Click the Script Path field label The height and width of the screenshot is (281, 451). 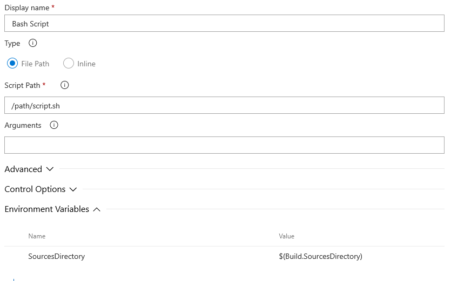coord(23,85)
